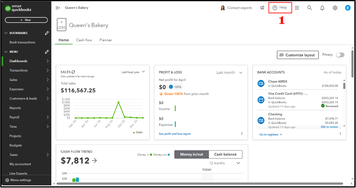This screenshot has width=356, height=188.
Task: Open Live Experts in the sidebar
Action: [x=18, y=173]
